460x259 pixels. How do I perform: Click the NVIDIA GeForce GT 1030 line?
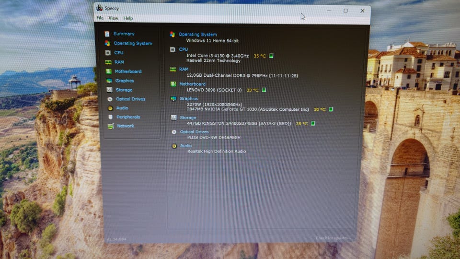click(x=248, y=109)
